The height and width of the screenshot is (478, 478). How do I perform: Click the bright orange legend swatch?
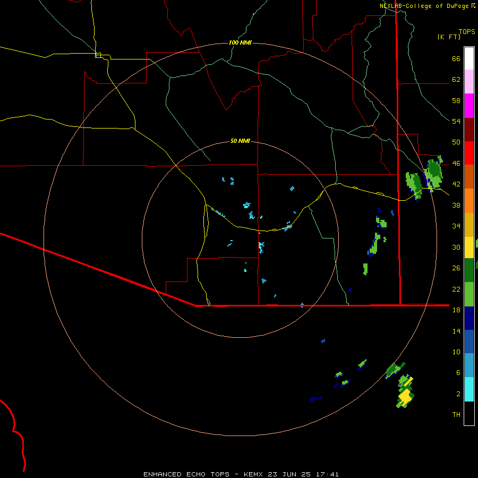click(x=469, y=201)
